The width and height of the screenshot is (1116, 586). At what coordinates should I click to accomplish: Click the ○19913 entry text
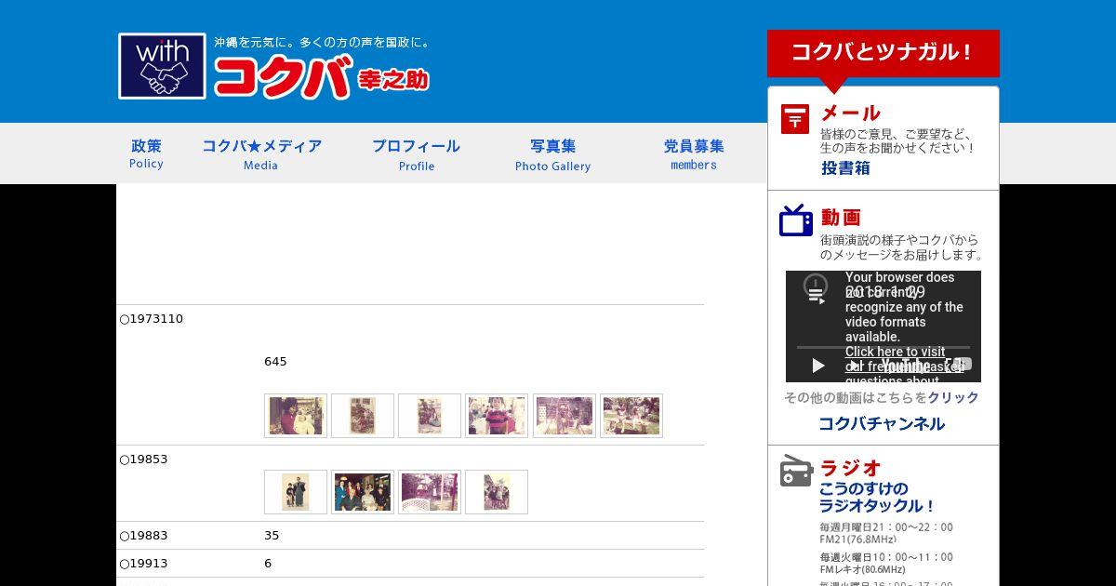pos(143,564)
